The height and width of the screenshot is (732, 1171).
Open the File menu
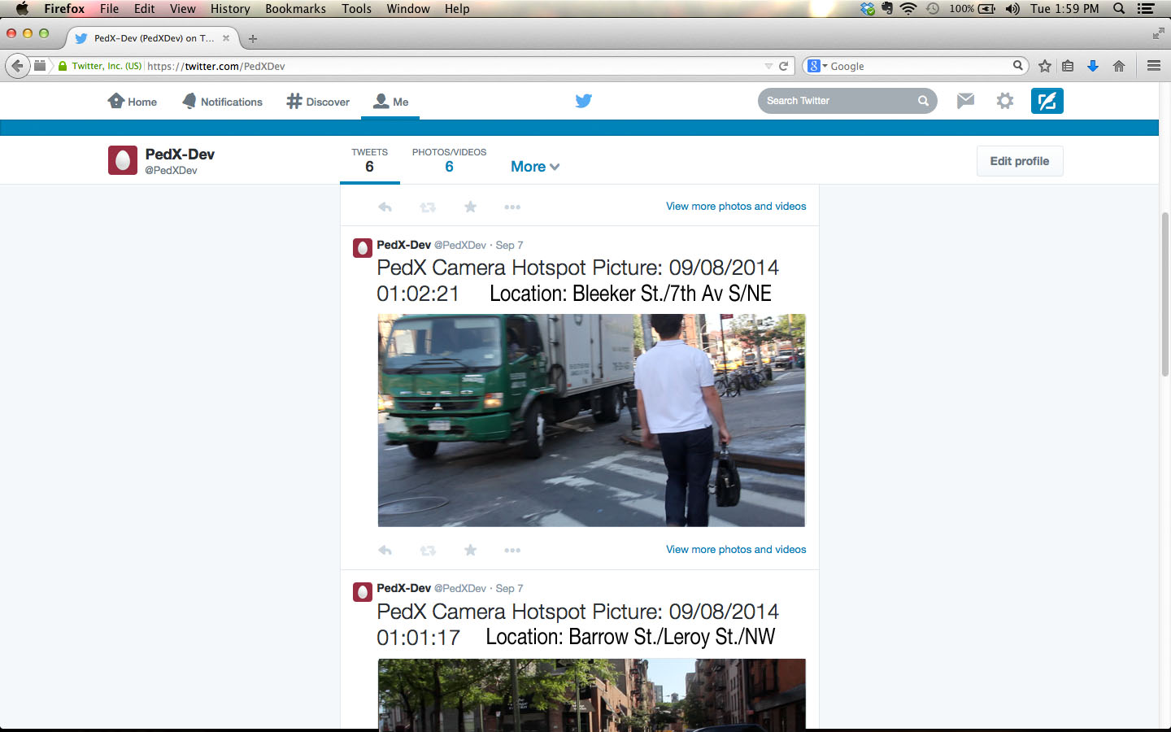click(109, 8)
